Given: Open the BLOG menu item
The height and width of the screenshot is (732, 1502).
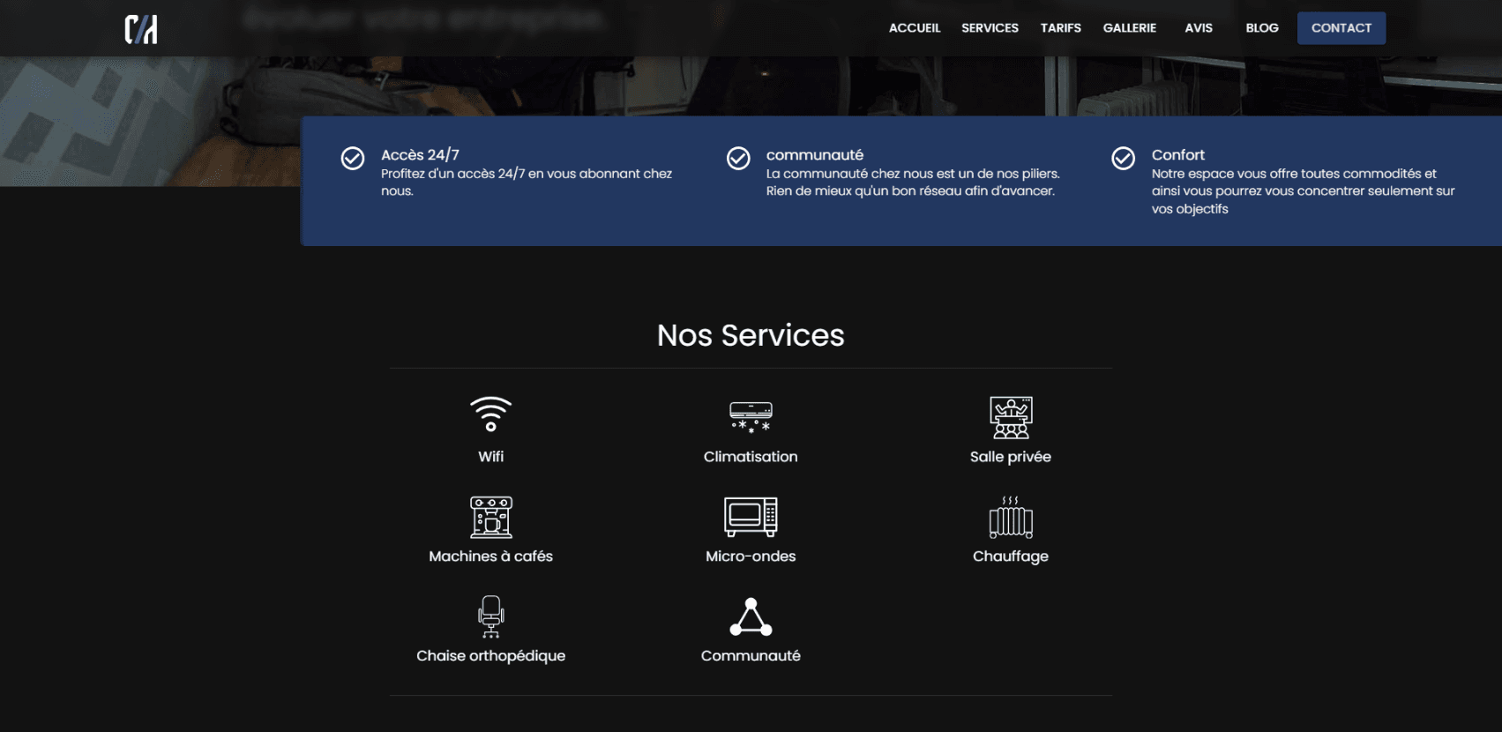Looking at the screenshot, I should click(x=1262, y=28).
